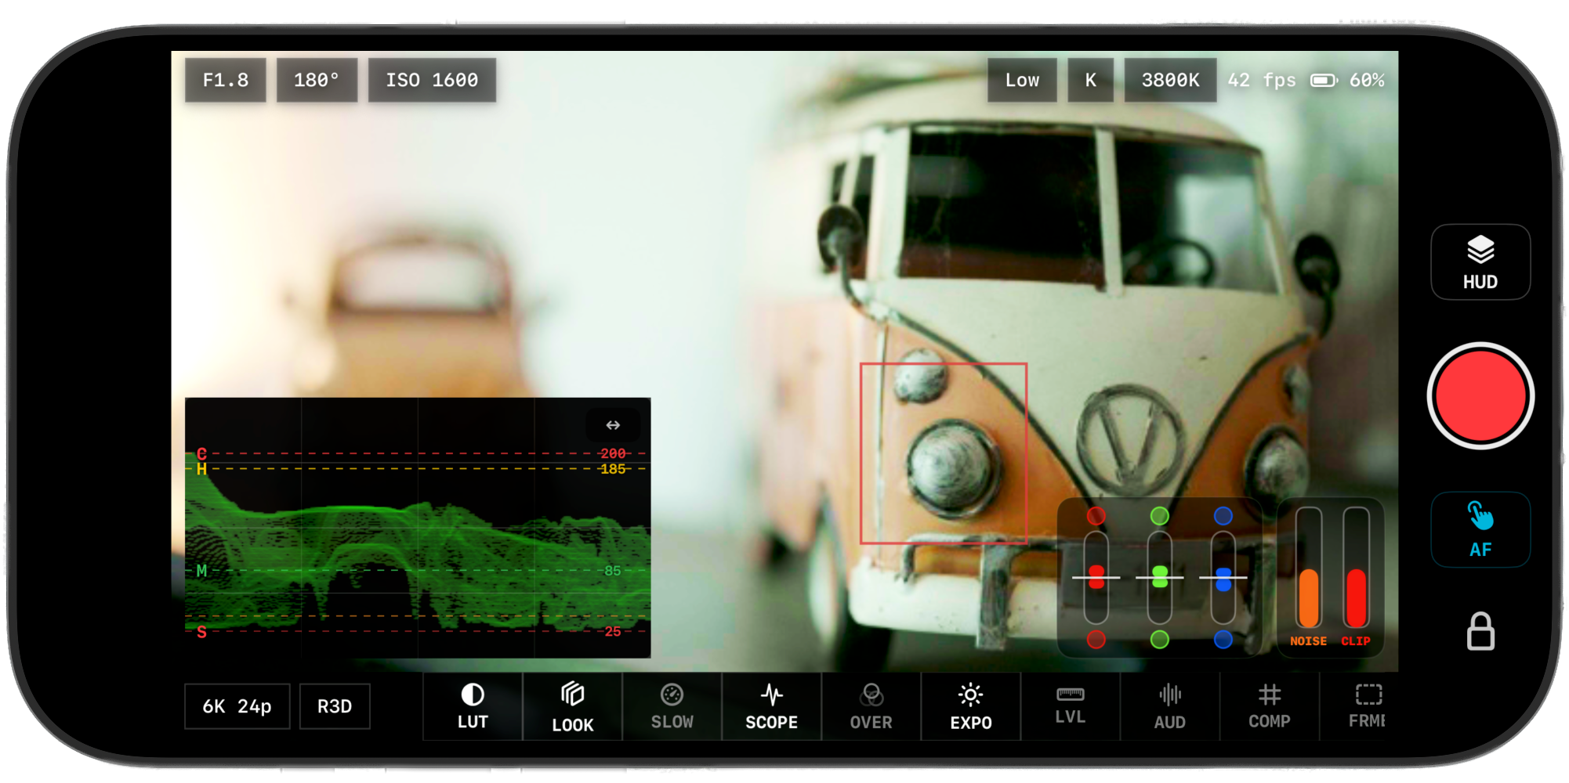Click the red focus box on the headlight

[x=944, y=453]
